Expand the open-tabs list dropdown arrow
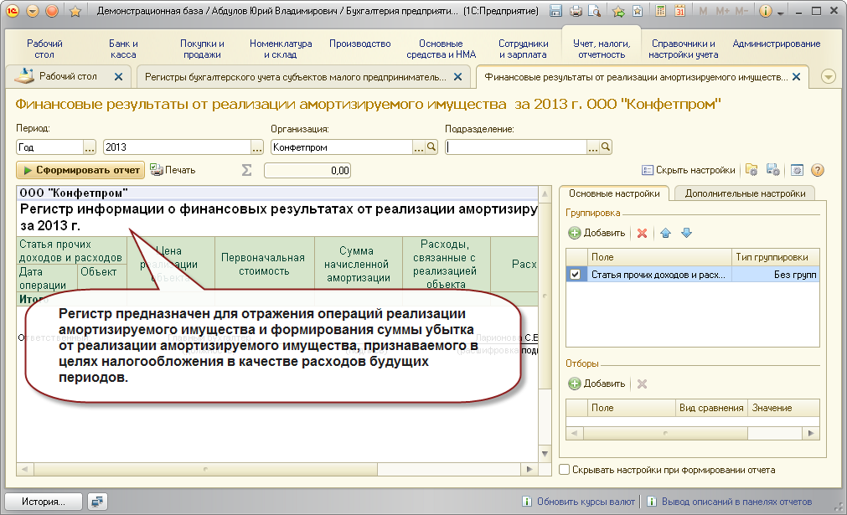847x515 pixels. (x=829, y=77)
